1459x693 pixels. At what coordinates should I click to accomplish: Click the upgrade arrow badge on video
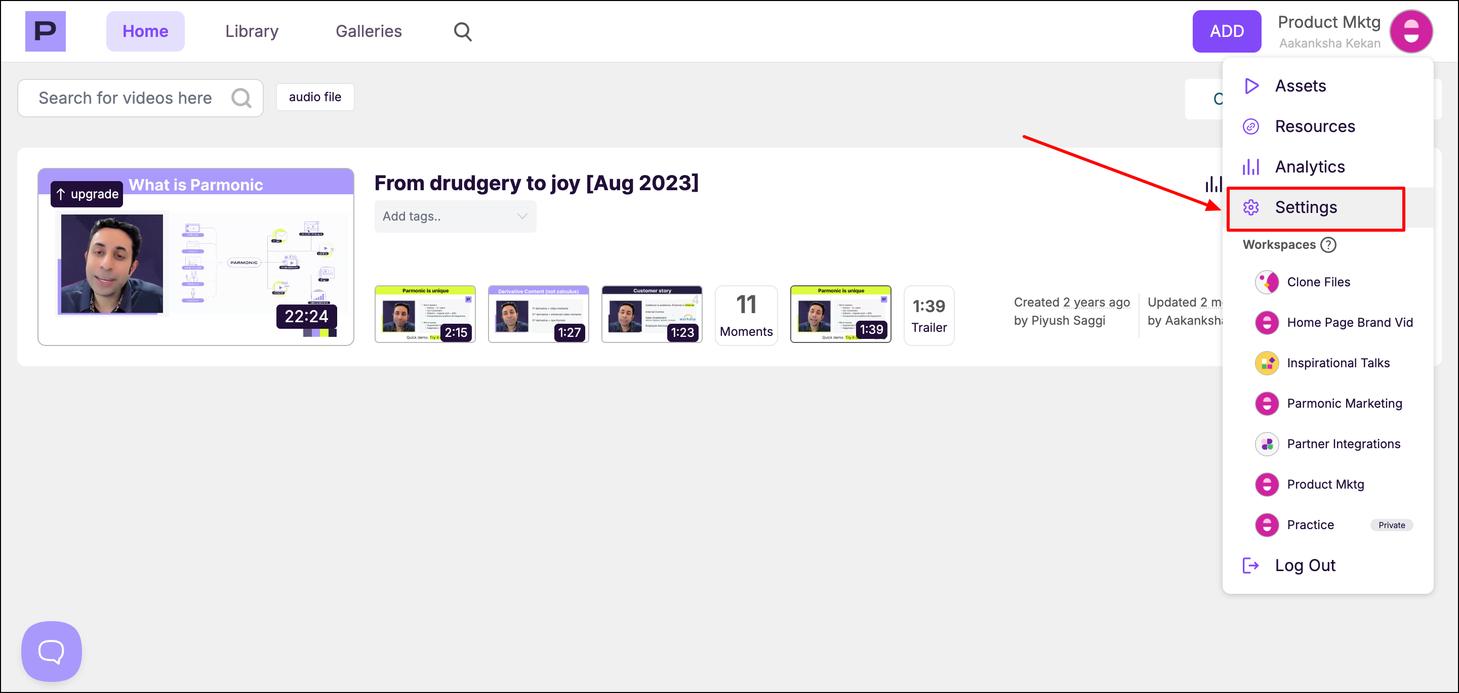pyautogui.click(x=87, y=194)
